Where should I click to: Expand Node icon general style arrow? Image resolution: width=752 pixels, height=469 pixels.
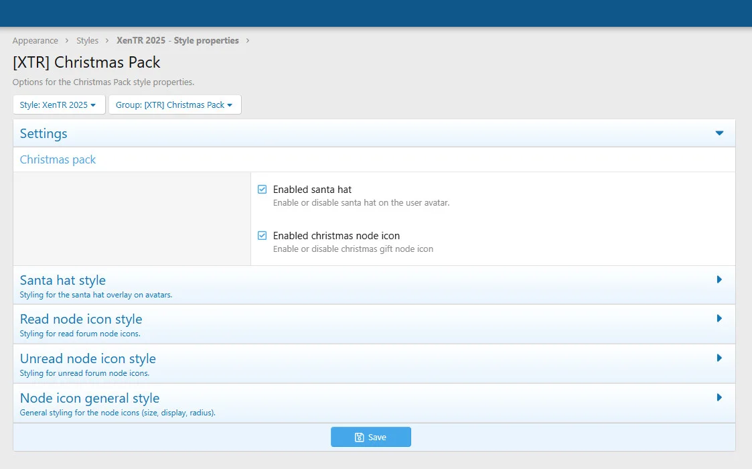[x=719, y=397]
